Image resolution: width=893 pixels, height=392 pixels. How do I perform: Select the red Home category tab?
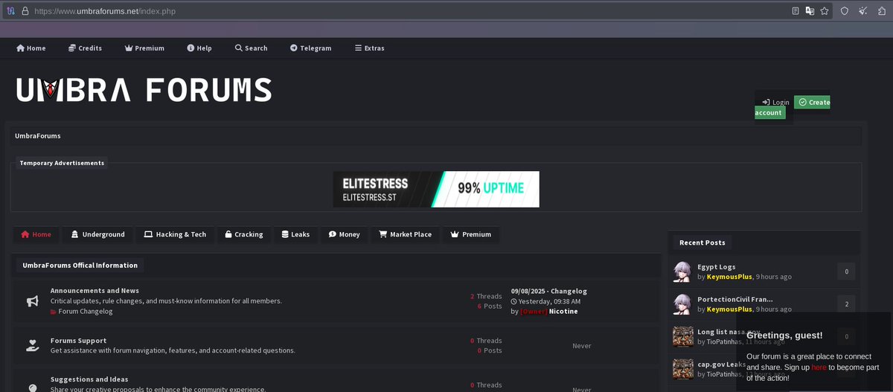[36, 234]
